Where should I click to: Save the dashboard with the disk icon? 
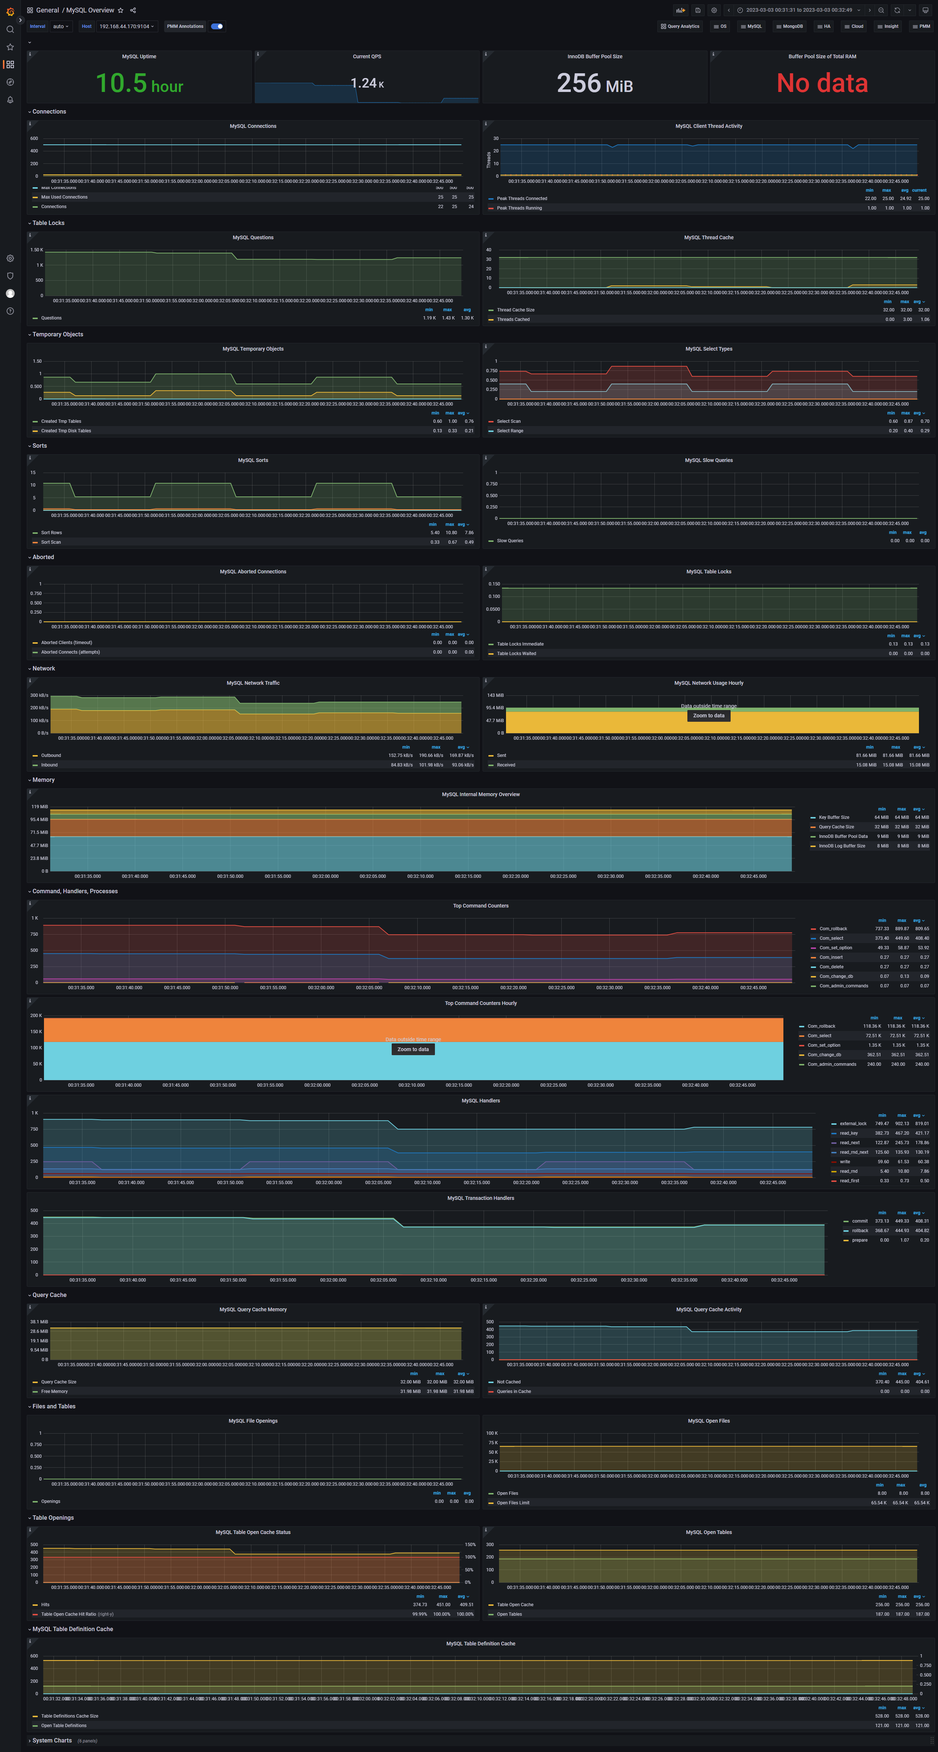[x=697, y=10]
